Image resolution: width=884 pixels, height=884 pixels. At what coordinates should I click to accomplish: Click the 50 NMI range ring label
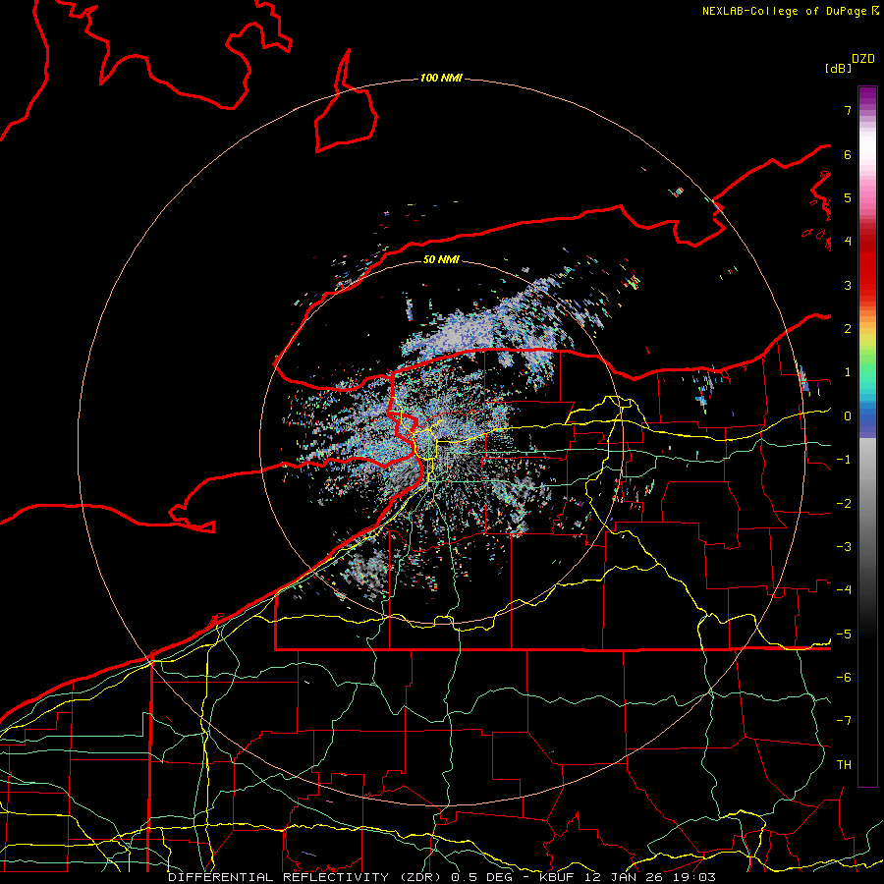[441, 259]
